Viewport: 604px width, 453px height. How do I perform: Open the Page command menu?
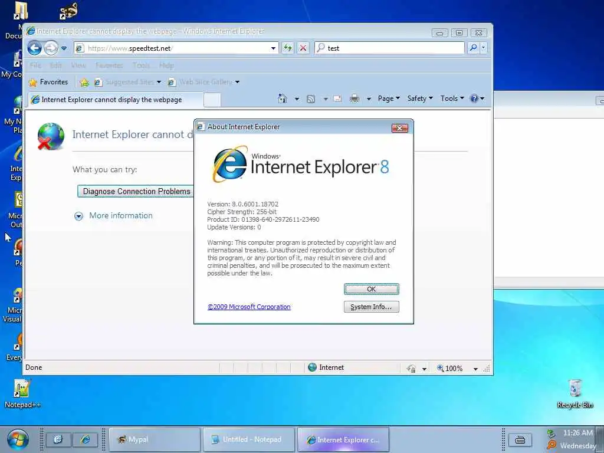389,99
